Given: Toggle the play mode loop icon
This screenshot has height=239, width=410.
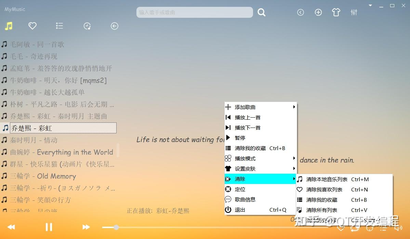Looking at the screenshot, I should tap(354, 228).
